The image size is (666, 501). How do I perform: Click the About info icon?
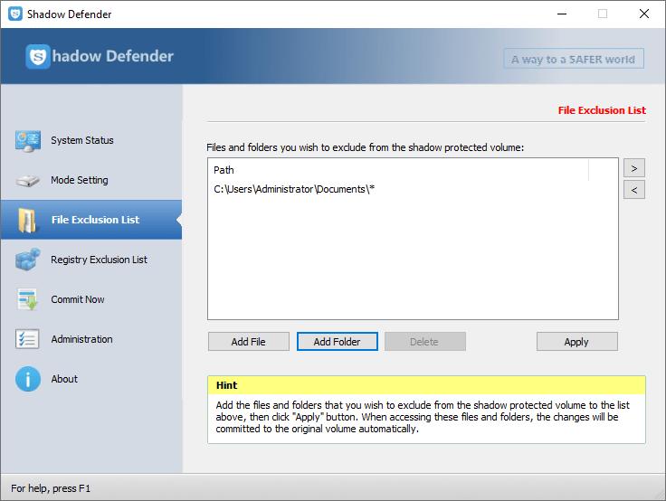28,379
